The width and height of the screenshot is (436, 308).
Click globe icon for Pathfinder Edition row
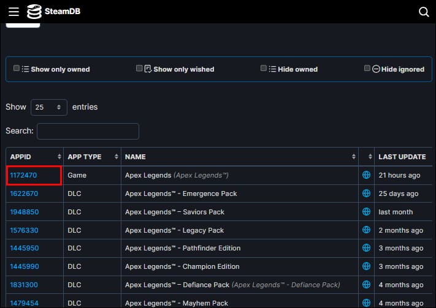click(366, 248)
